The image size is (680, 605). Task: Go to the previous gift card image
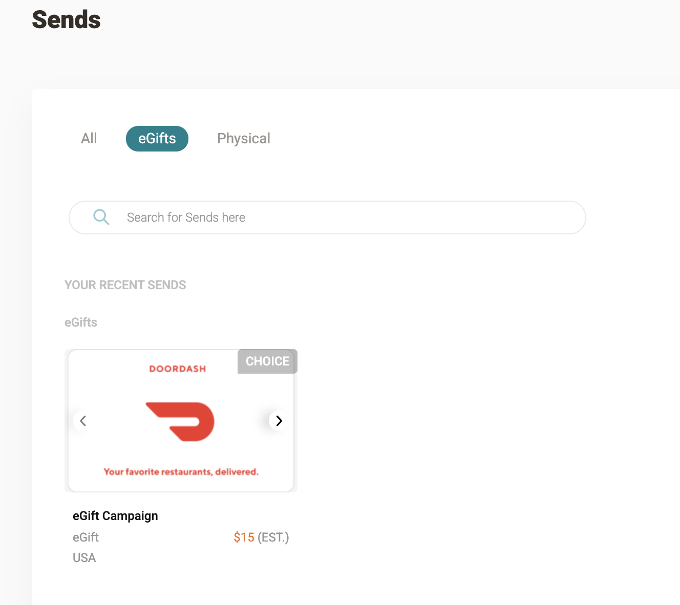click(x=83, y=421)
